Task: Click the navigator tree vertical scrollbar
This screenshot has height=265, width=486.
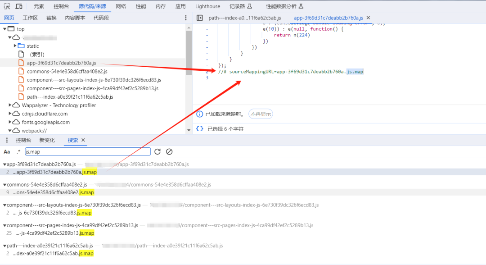Action: click(x=189, y=53)
